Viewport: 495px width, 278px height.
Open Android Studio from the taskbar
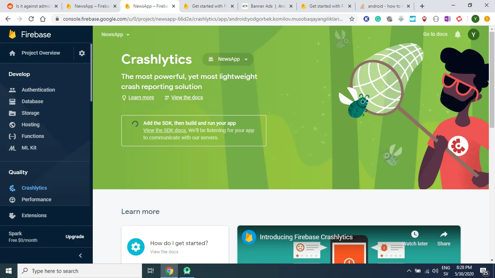[x=187, y=271]
